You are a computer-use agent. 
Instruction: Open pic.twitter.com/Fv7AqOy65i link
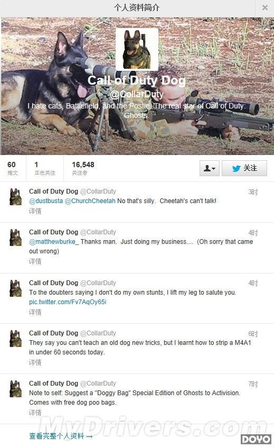tap(68, 302)
